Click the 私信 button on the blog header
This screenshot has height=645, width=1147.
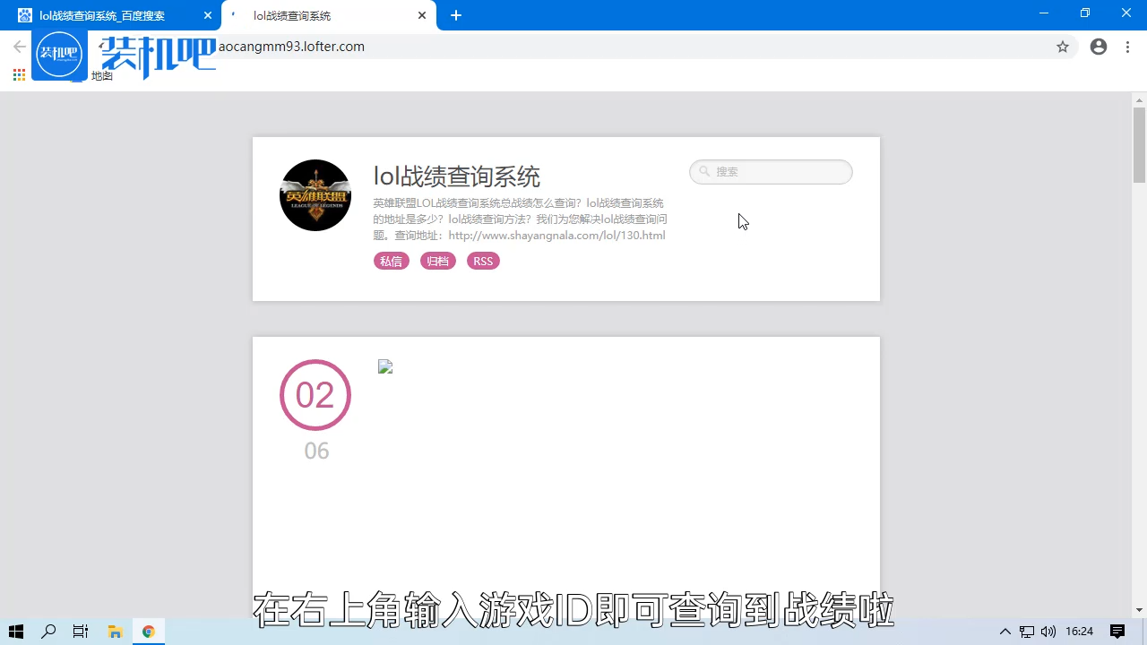point(391,261)
